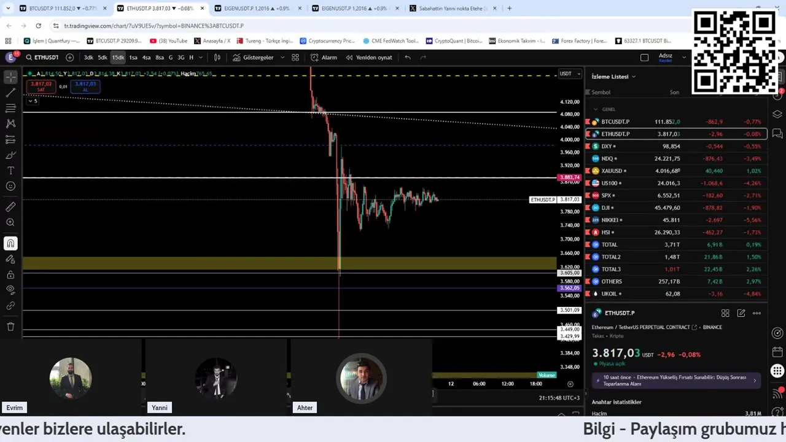The image size is (786, 442).
Task: Select the trend line drawing tool
Action: tap(10, 93)
